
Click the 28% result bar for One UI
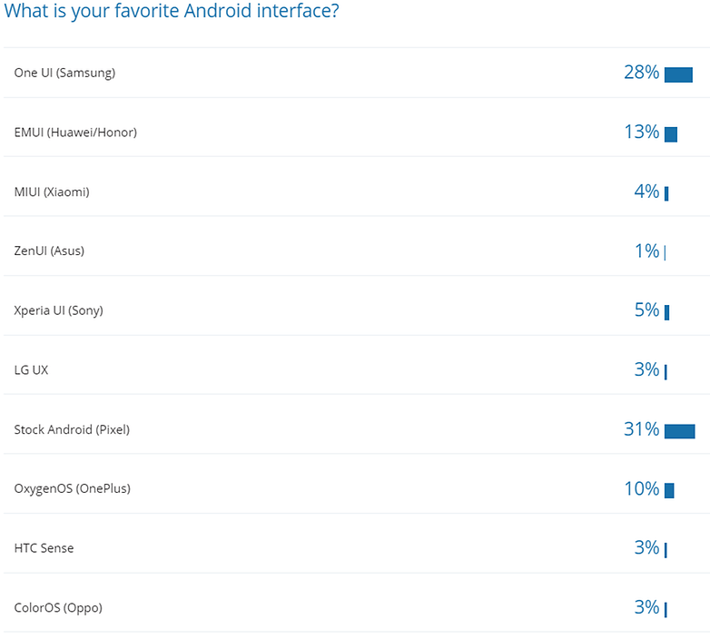coord(678,74)
